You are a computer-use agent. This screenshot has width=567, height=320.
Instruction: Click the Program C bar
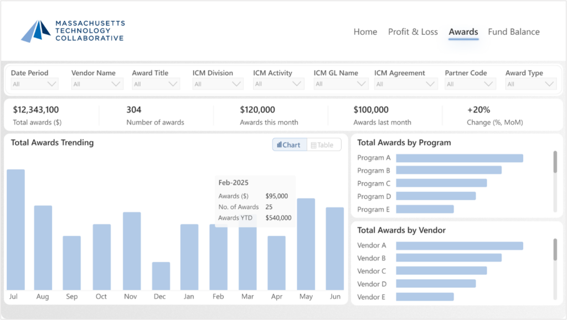441,183
